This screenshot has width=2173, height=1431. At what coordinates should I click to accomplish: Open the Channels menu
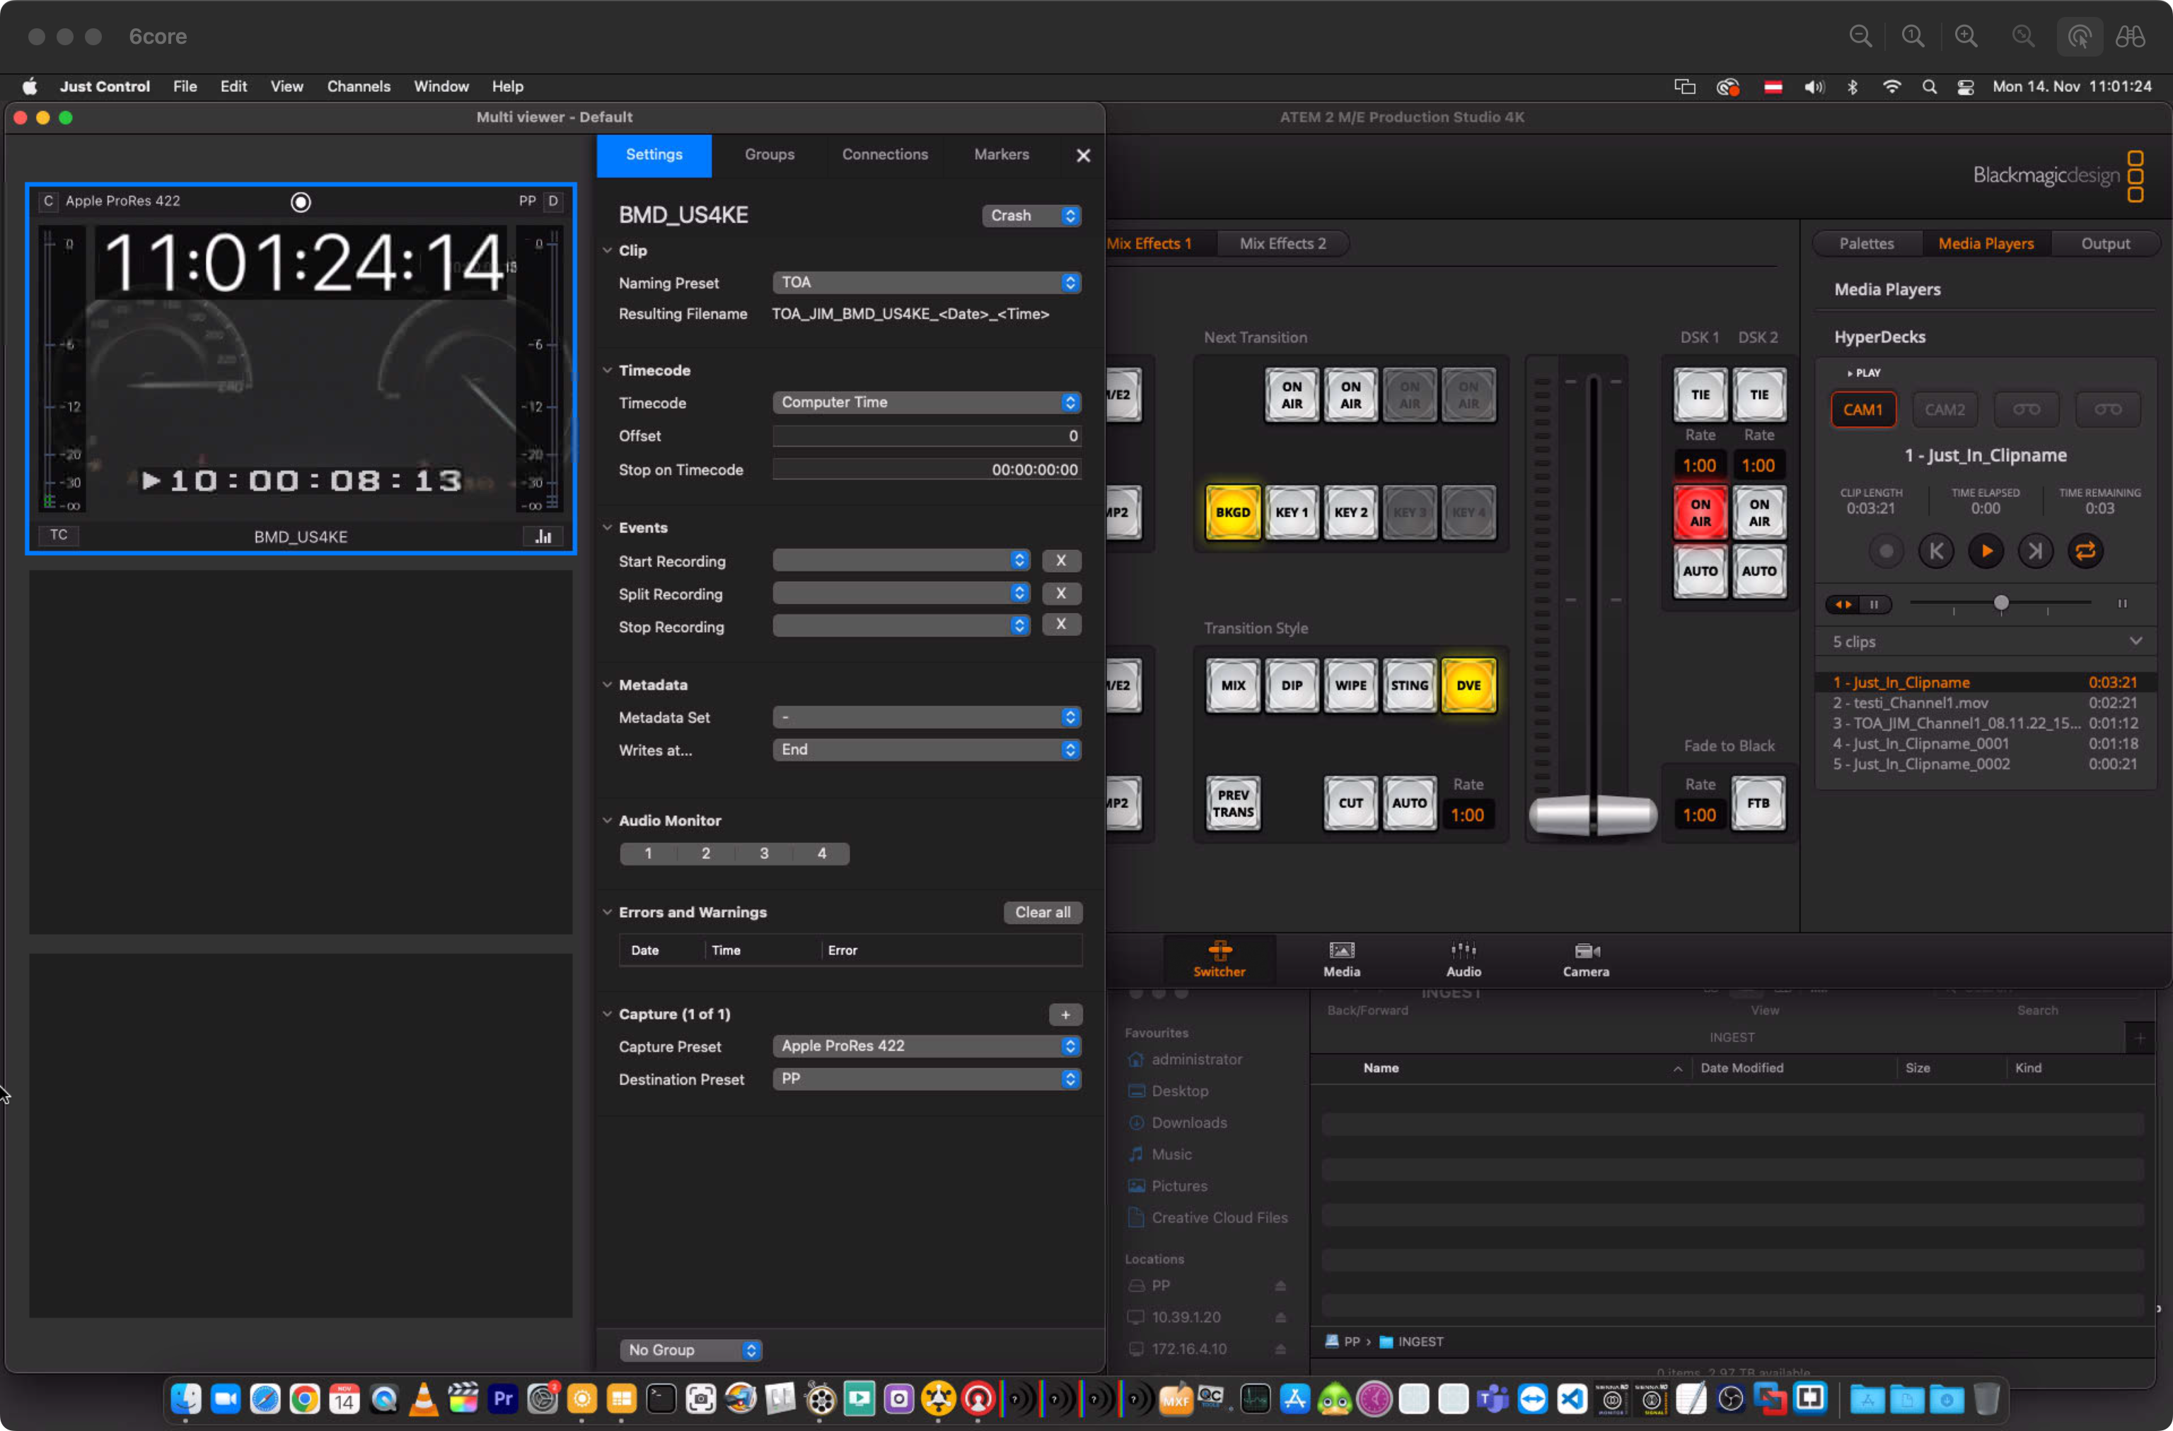pyautogui.click(x=359, y=87)
